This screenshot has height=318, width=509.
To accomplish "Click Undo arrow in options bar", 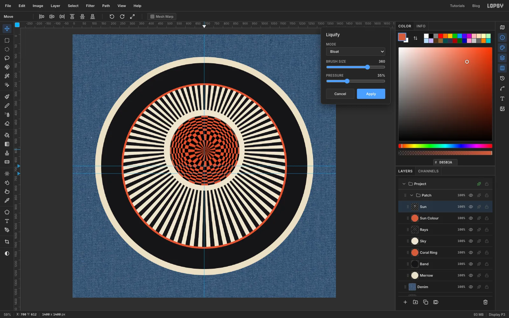I will pos(112,17).
